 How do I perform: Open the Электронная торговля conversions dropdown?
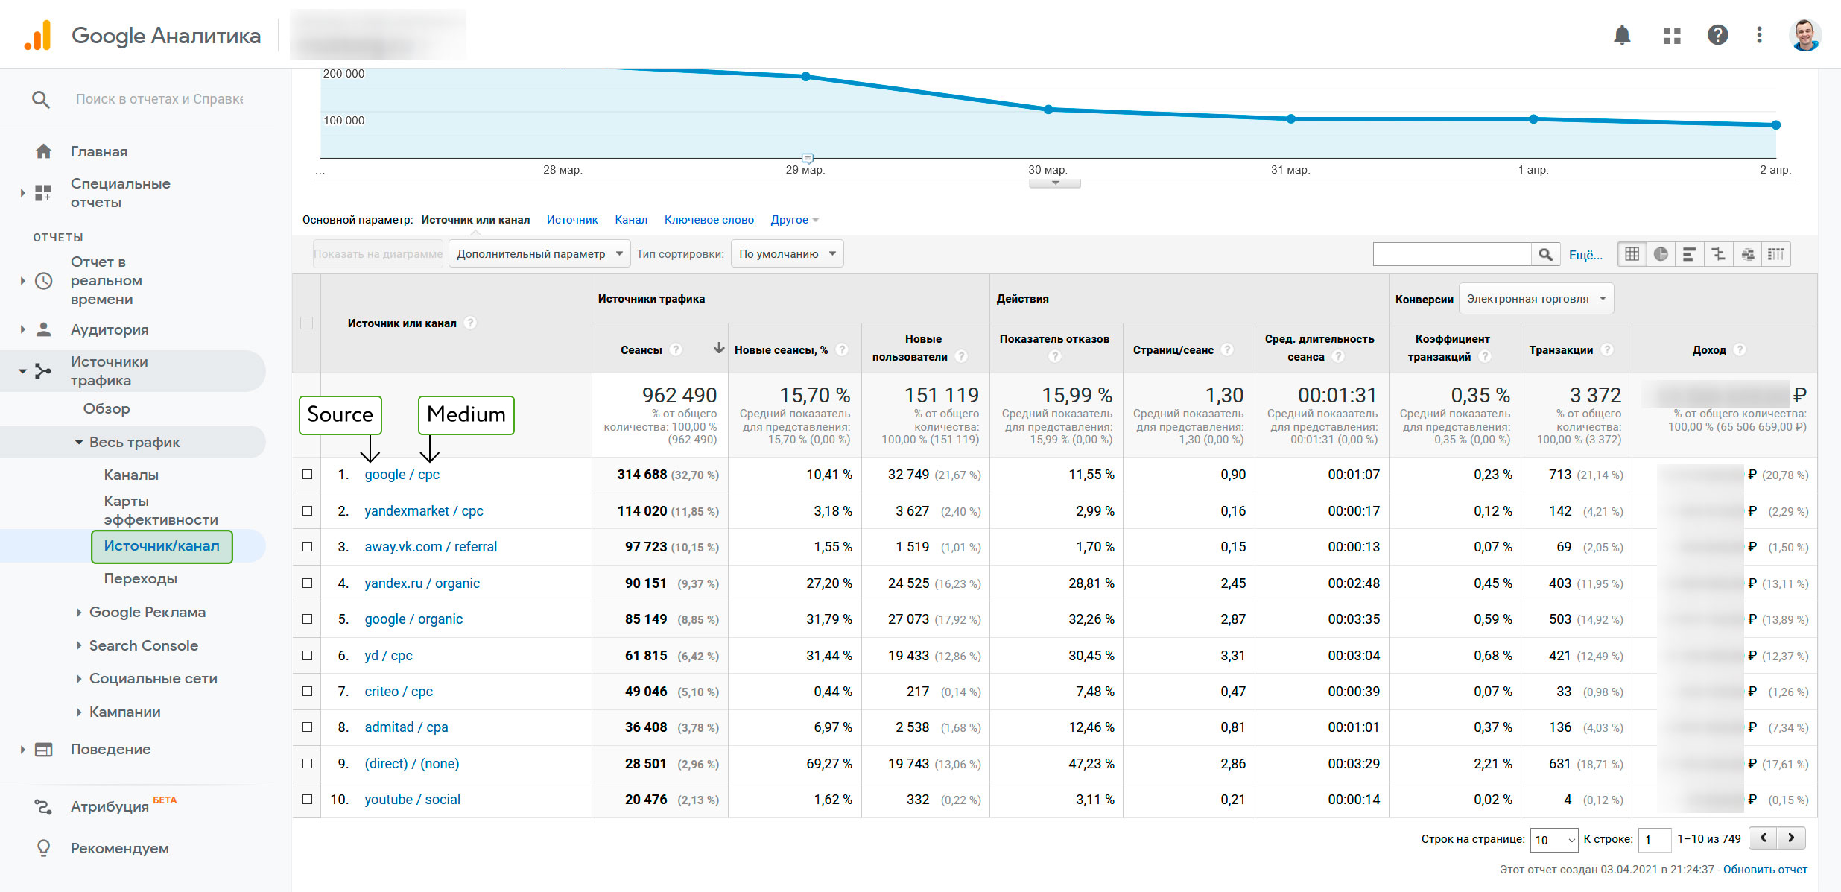point(1536,299)
